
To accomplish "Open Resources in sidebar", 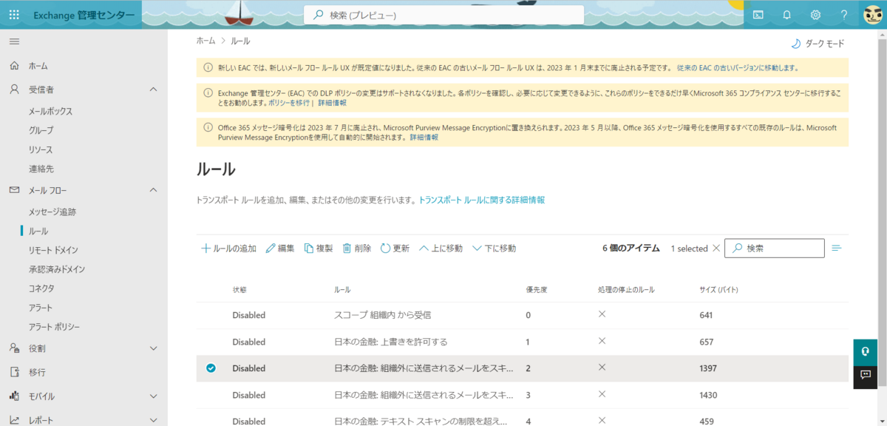I will tap(41, 149).
